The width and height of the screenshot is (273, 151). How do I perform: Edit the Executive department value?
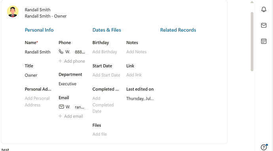pyautogui.click(x=67, y=84)
